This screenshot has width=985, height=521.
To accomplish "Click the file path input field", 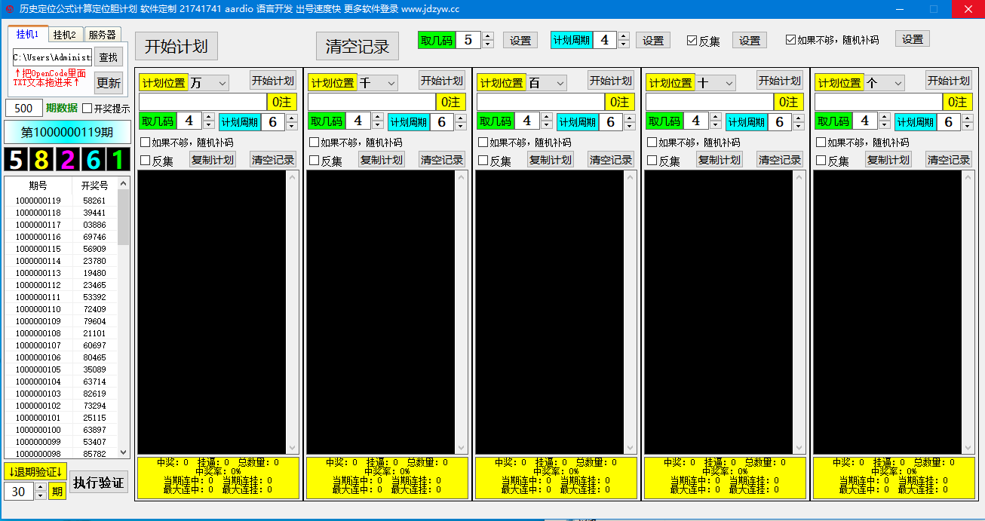I will click(52, 57).
